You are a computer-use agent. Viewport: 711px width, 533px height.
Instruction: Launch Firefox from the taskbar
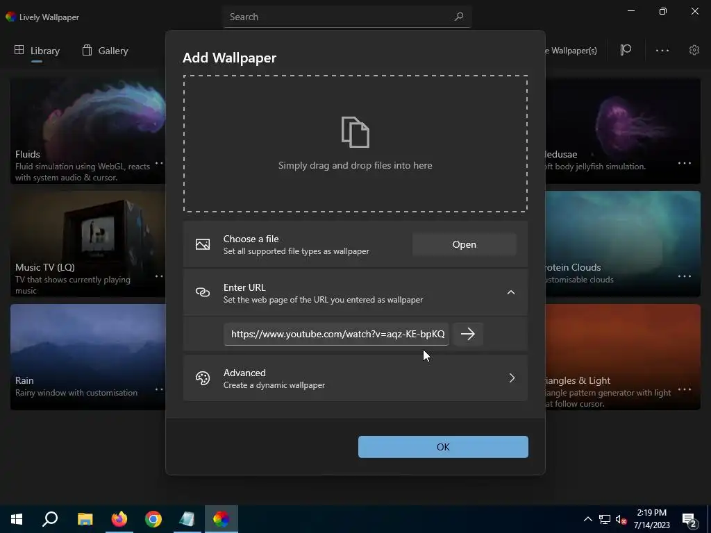point(119,519)
